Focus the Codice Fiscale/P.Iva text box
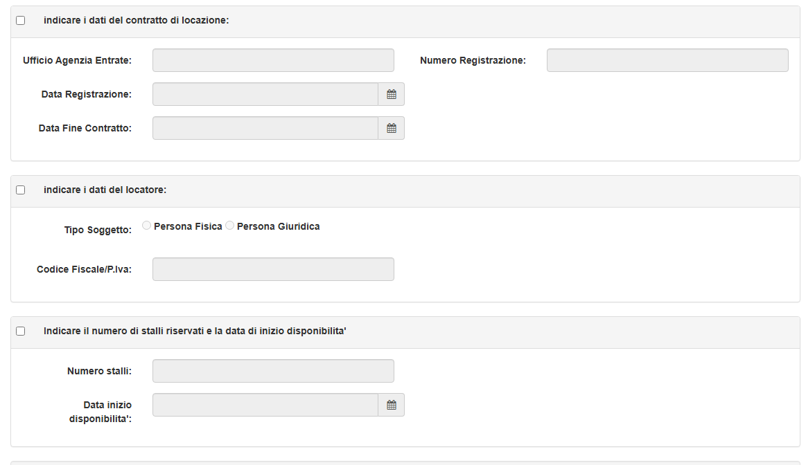Viewport: 806px width, 465px height. (273, 269)
